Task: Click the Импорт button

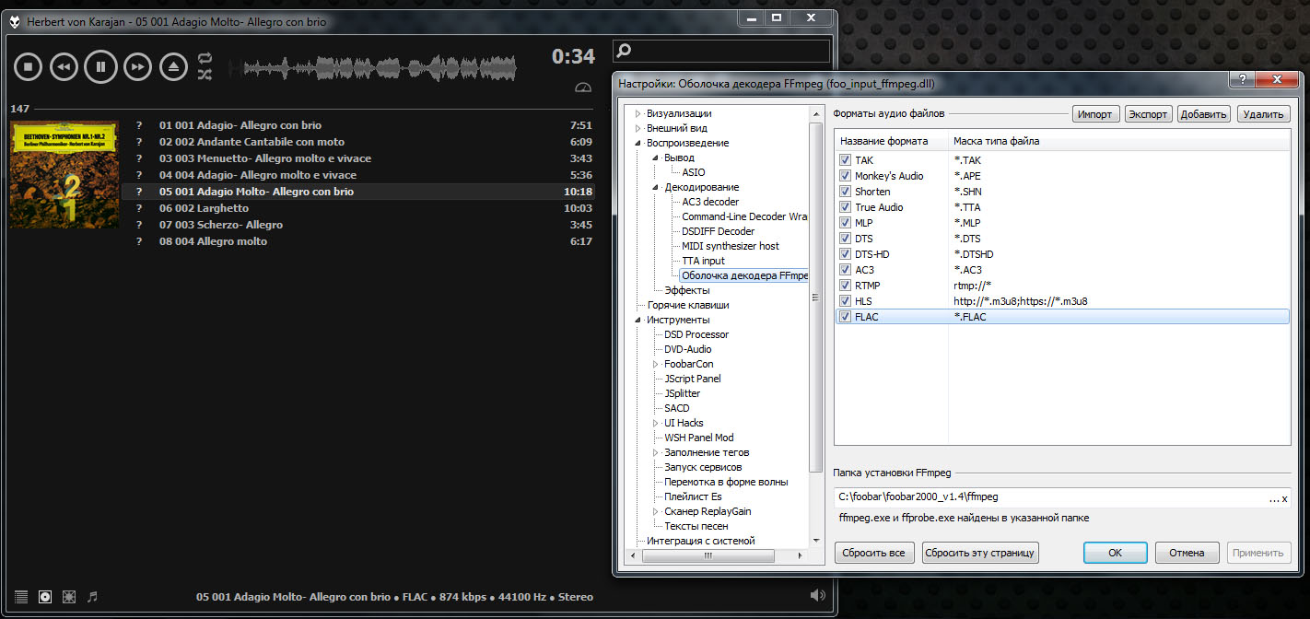Action: pos(1095,114)
